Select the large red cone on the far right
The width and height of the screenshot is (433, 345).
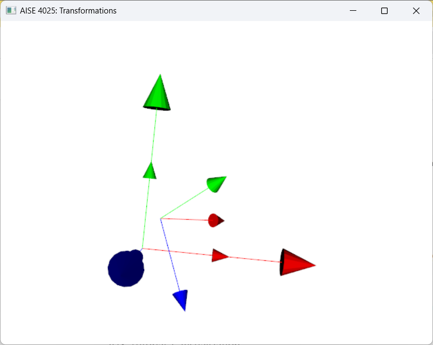point(296,264)
